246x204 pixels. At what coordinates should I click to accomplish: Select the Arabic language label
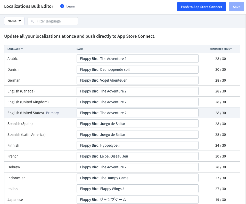point(13,59)
